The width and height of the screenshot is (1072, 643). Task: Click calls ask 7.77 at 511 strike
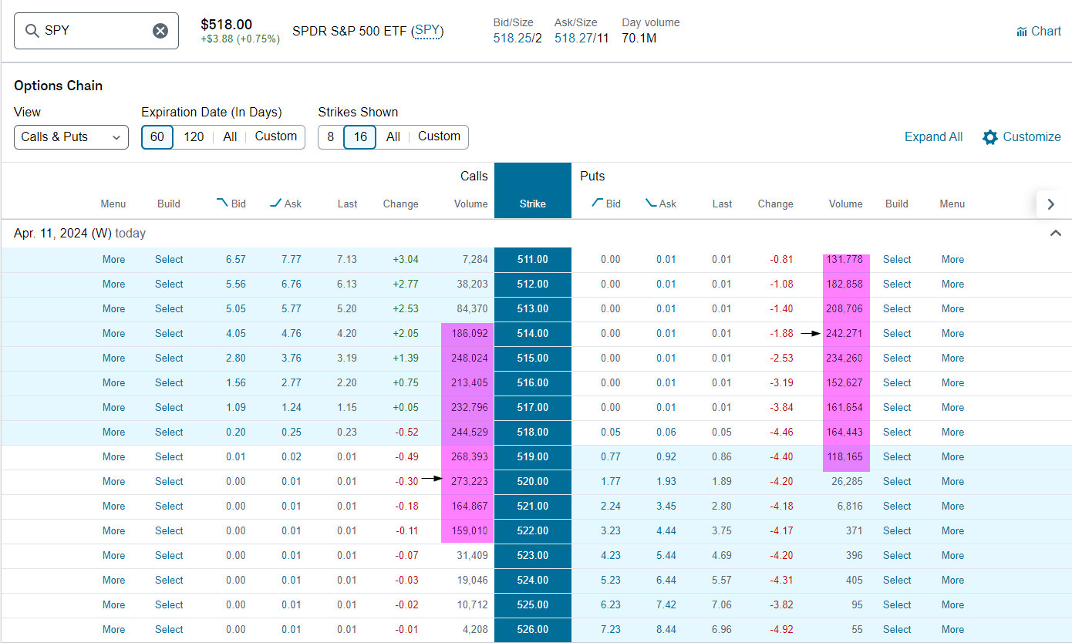click(292, 260)
